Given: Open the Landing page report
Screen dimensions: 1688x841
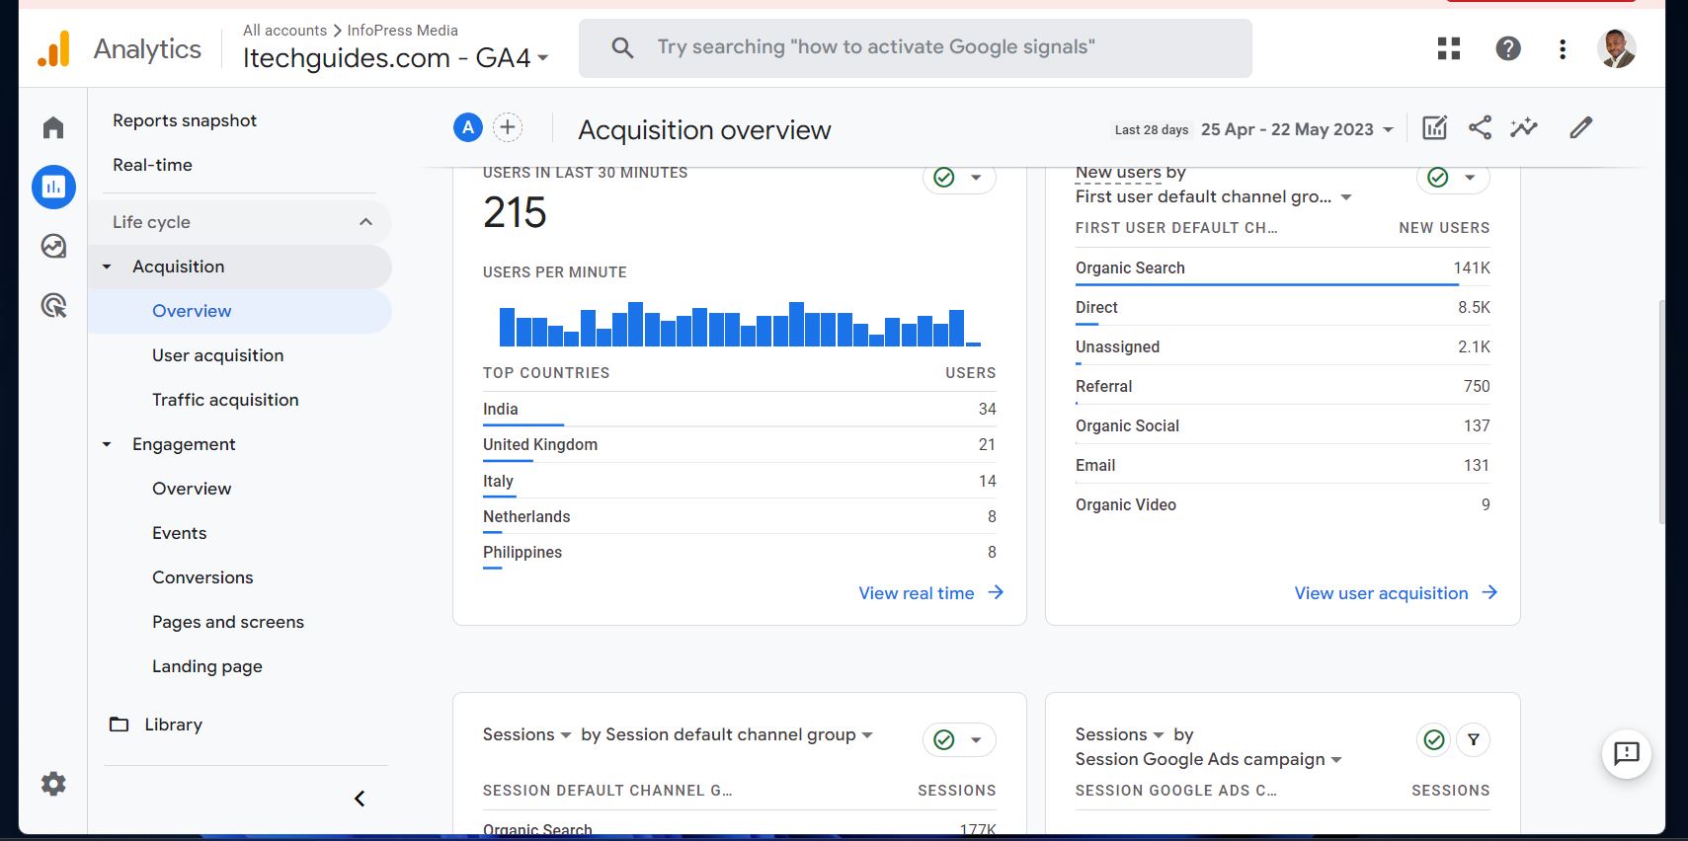Looking at the screenshot, I should pos(207,666).
